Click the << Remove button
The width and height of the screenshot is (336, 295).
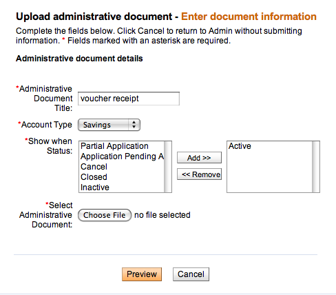tap(199, 174)
